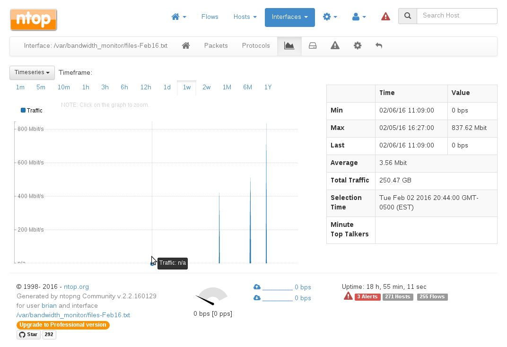This screenshot has height=347, width=507.
Task: Click the search magnifier icon
Action: click(x=408, y=16)
